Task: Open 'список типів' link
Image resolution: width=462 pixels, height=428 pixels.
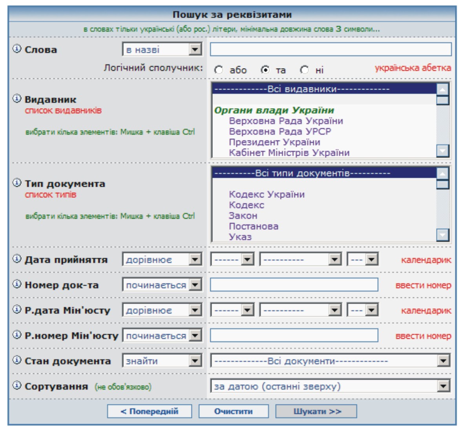Action: (50, 195)
